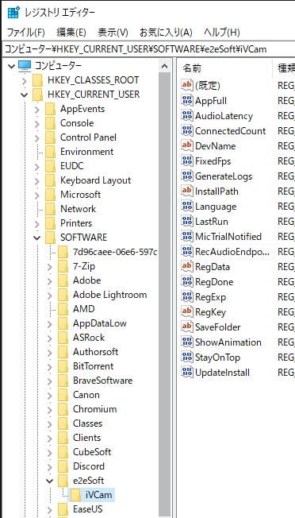Select the EaseUS key
Screen dimensions: 295x518
88,508
